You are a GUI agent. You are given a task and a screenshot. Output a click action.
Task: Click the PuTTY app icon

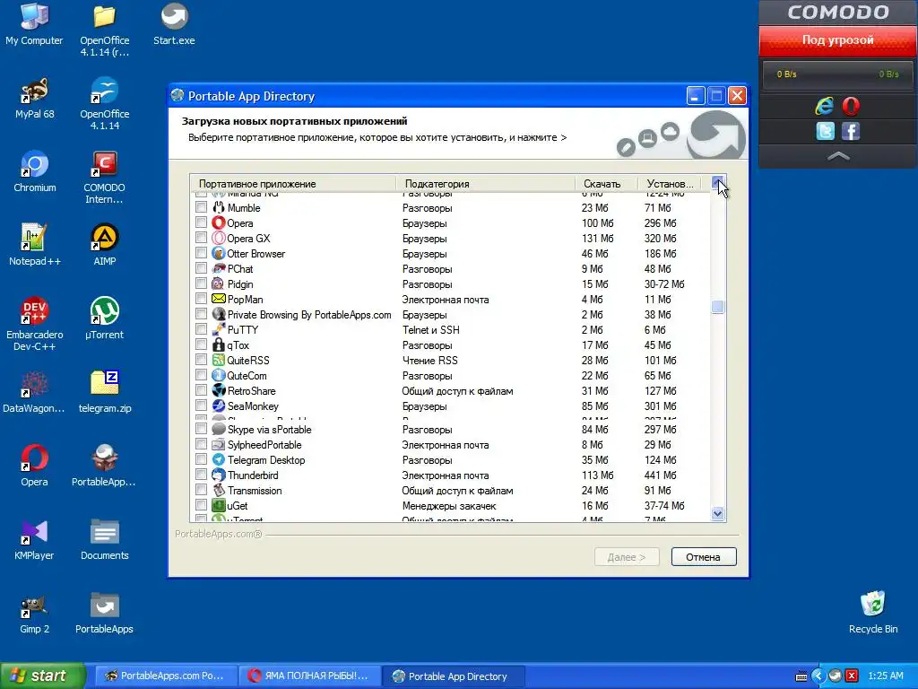(219, 329)
